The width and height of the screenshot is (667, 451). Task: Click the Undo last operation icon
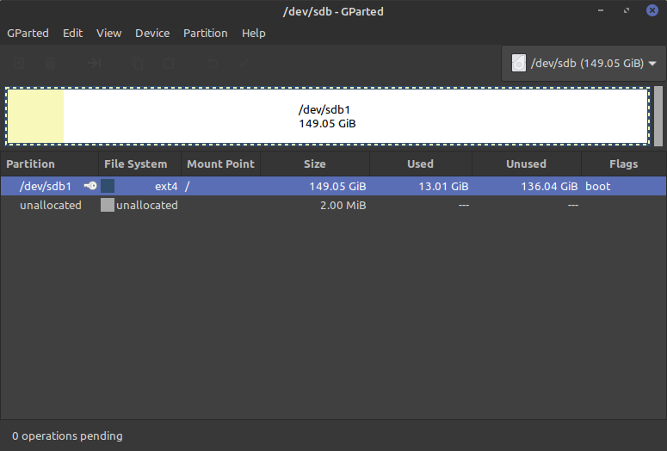tap(213, 64)
